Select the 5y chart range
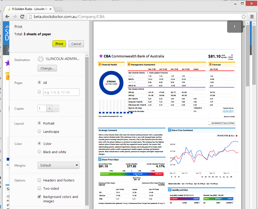 click(x=227, y=177)
